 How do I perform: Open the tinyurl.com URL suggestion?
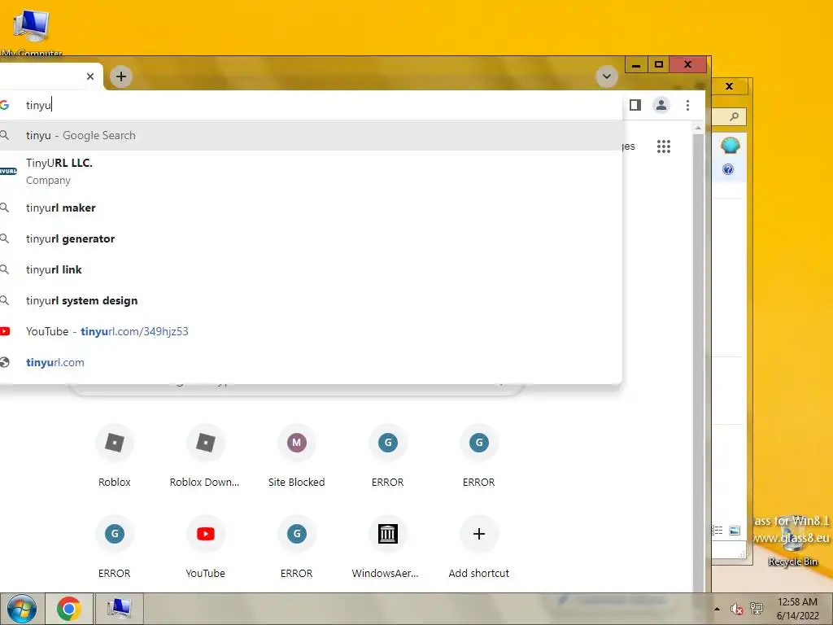point(311,362)
